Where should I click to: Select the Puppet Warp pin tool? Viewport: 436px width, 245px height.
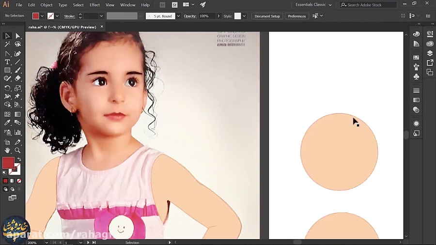pos(18,96)
